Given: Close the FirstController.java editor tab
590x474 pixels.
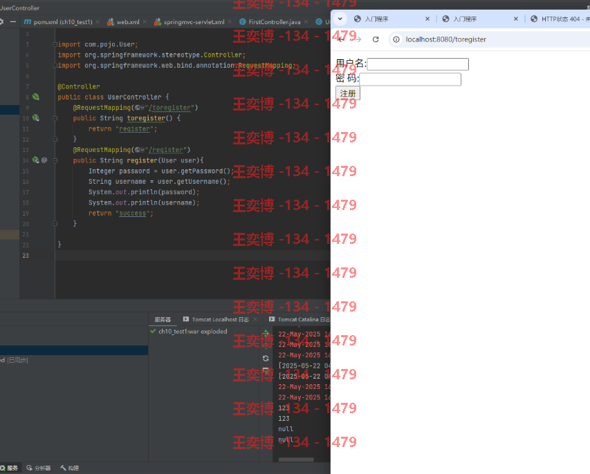Looking at the screenshot, I should [x=306, y=22].
